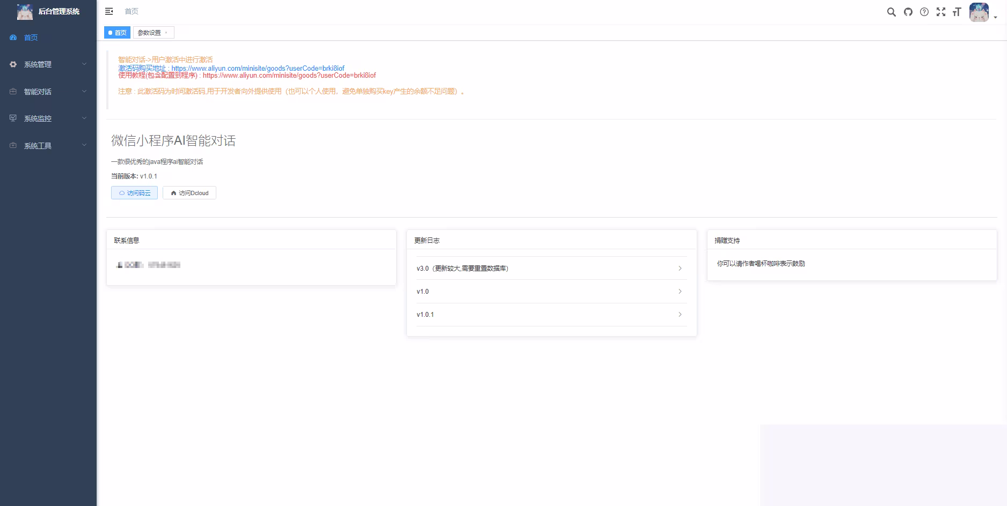Open the red usage tutorial link
Image resolution: width=1007 pixels, height=506 pixels.
click(247, 76)
